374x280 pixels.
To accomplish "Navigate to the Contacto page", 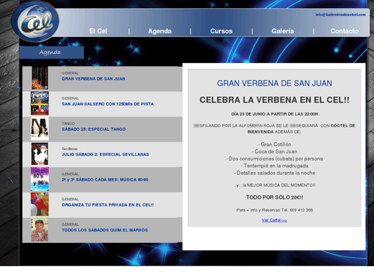I will (x=344, y=31).
